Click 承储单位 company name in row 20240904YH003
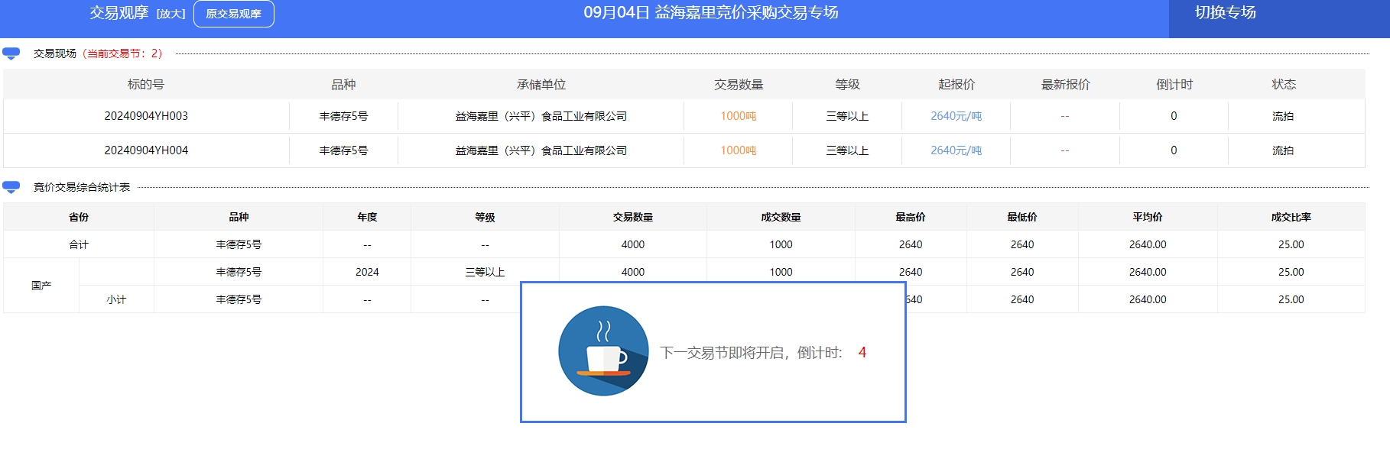1390x462 pixels. pos(541,116)
